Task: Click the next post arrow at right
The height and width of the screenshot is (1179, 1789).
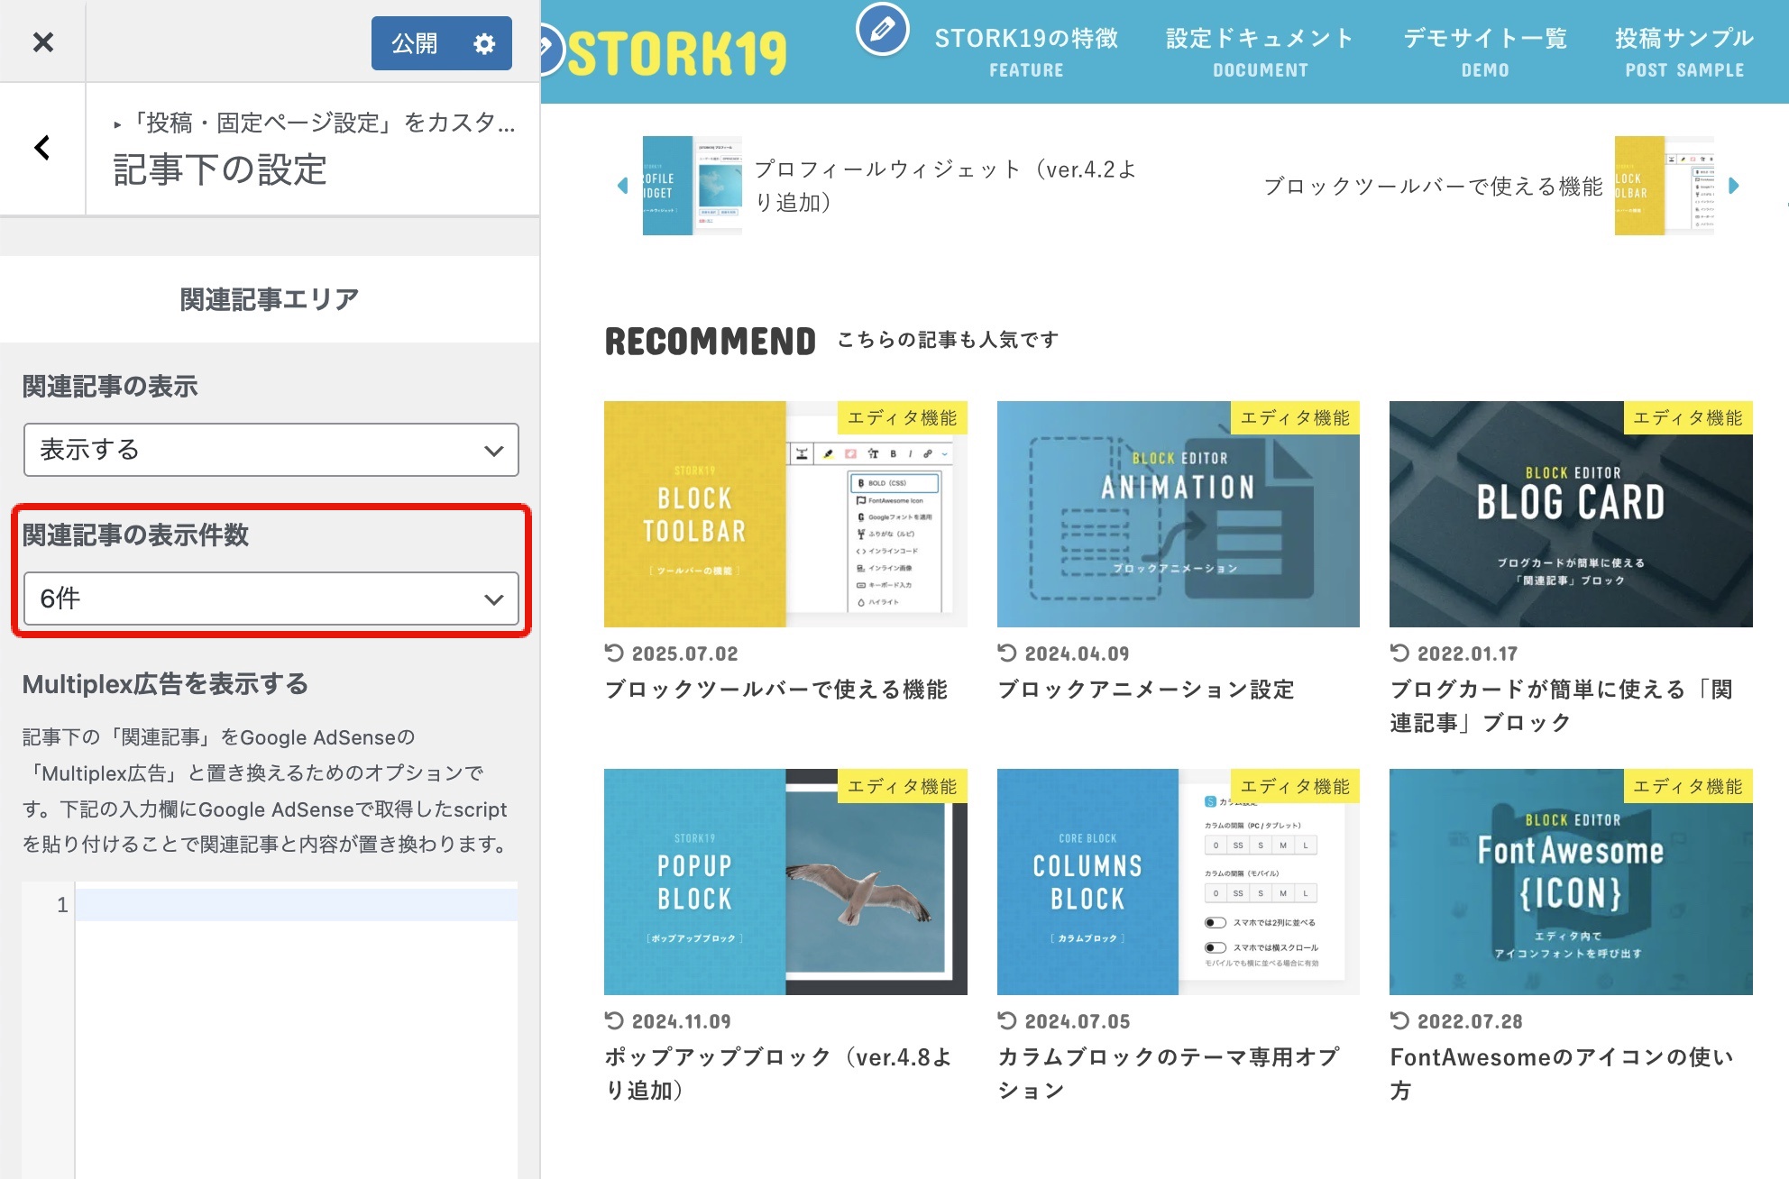Action: click(x=1733, y=186)
